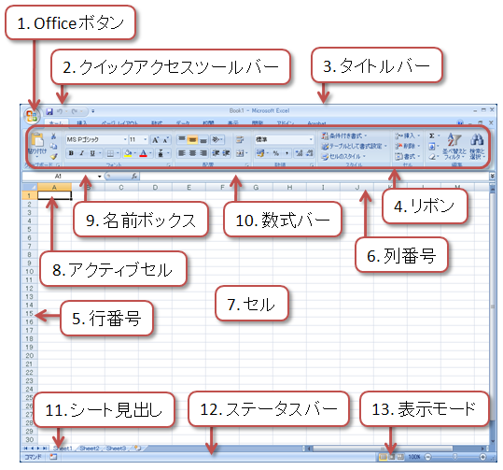Click the large Paste clipboard icon
This screenshot has height=470, width=503.
click(x=37, y=140)
